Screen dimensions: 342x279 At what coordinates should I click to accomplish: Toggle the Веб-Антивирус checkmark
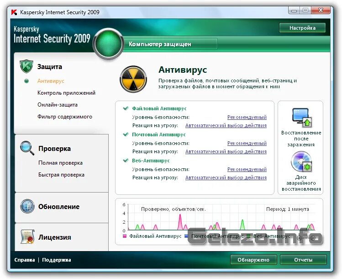click(126, 161)
